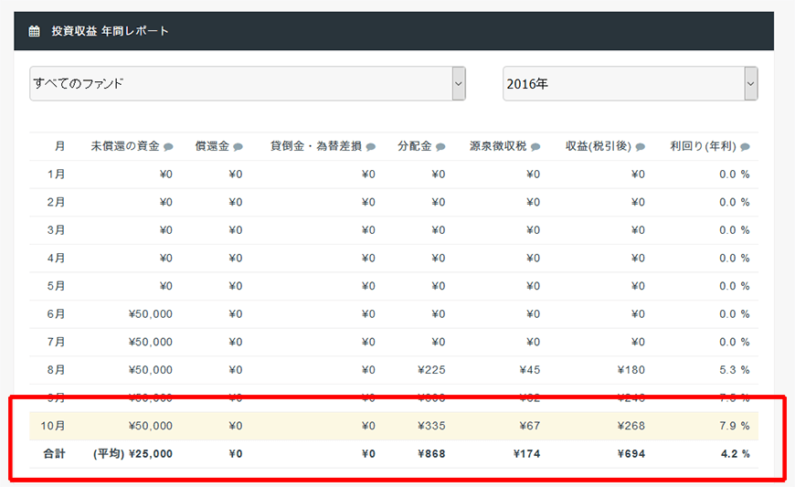Screen dimensions: 795x487
Task: Select the 5月 row label
Action: (x=57, y=286)
